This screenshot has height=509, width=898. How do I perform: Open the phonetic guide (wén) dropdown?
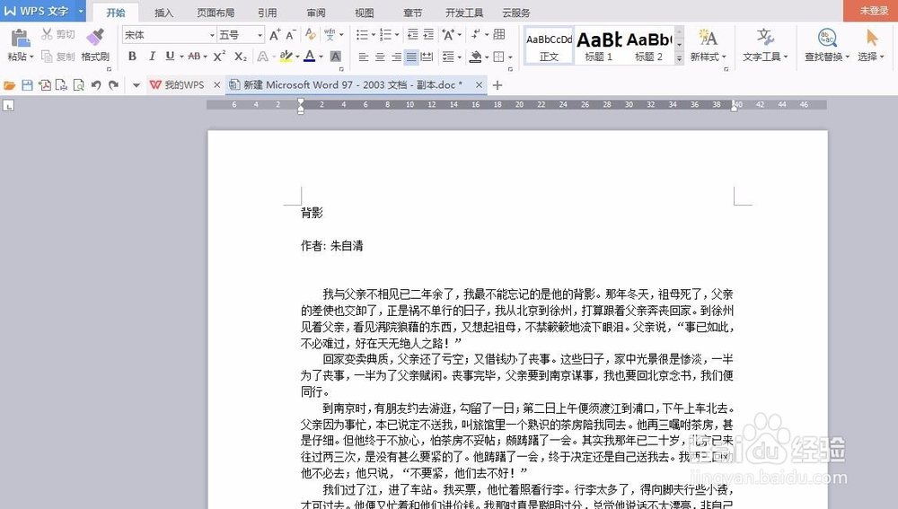[x=341, y=35]
